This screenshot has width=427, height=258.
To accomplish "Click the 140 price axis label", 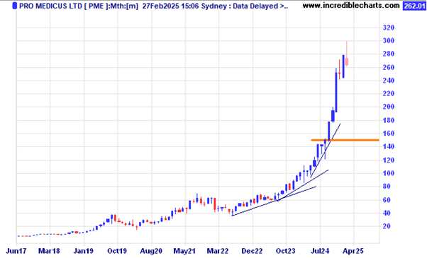I will 389,146.
